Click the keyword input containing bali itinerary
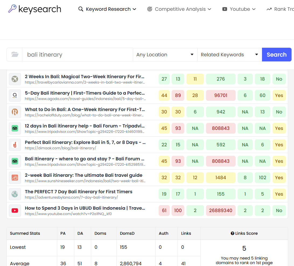The image size is (294, 266). coord(77,54)
